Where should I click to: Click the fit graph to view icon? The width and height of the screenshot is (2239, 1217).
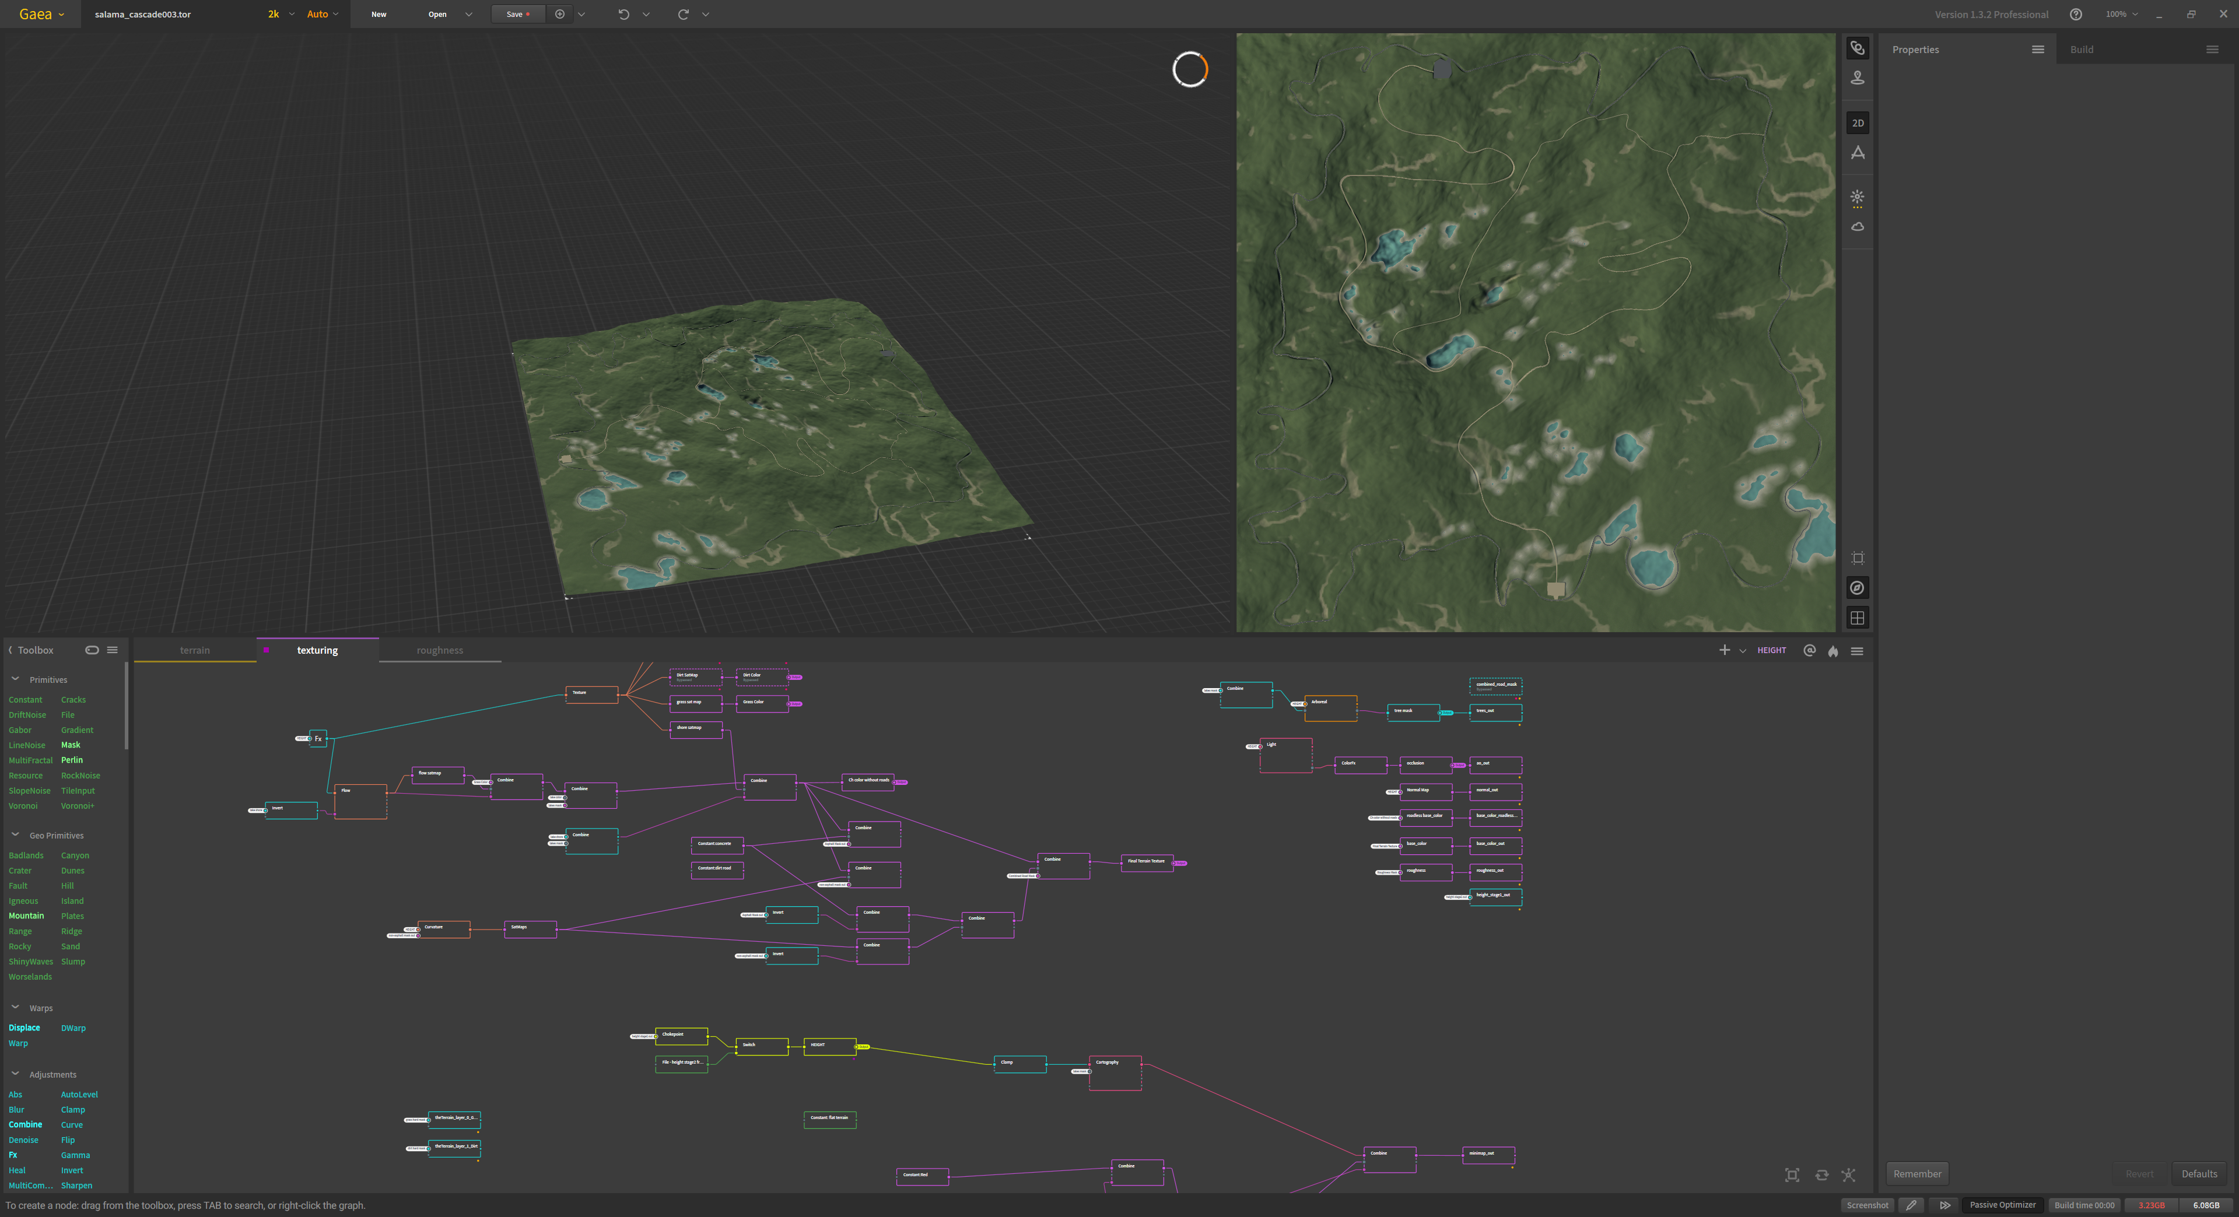(1792, 1175)
